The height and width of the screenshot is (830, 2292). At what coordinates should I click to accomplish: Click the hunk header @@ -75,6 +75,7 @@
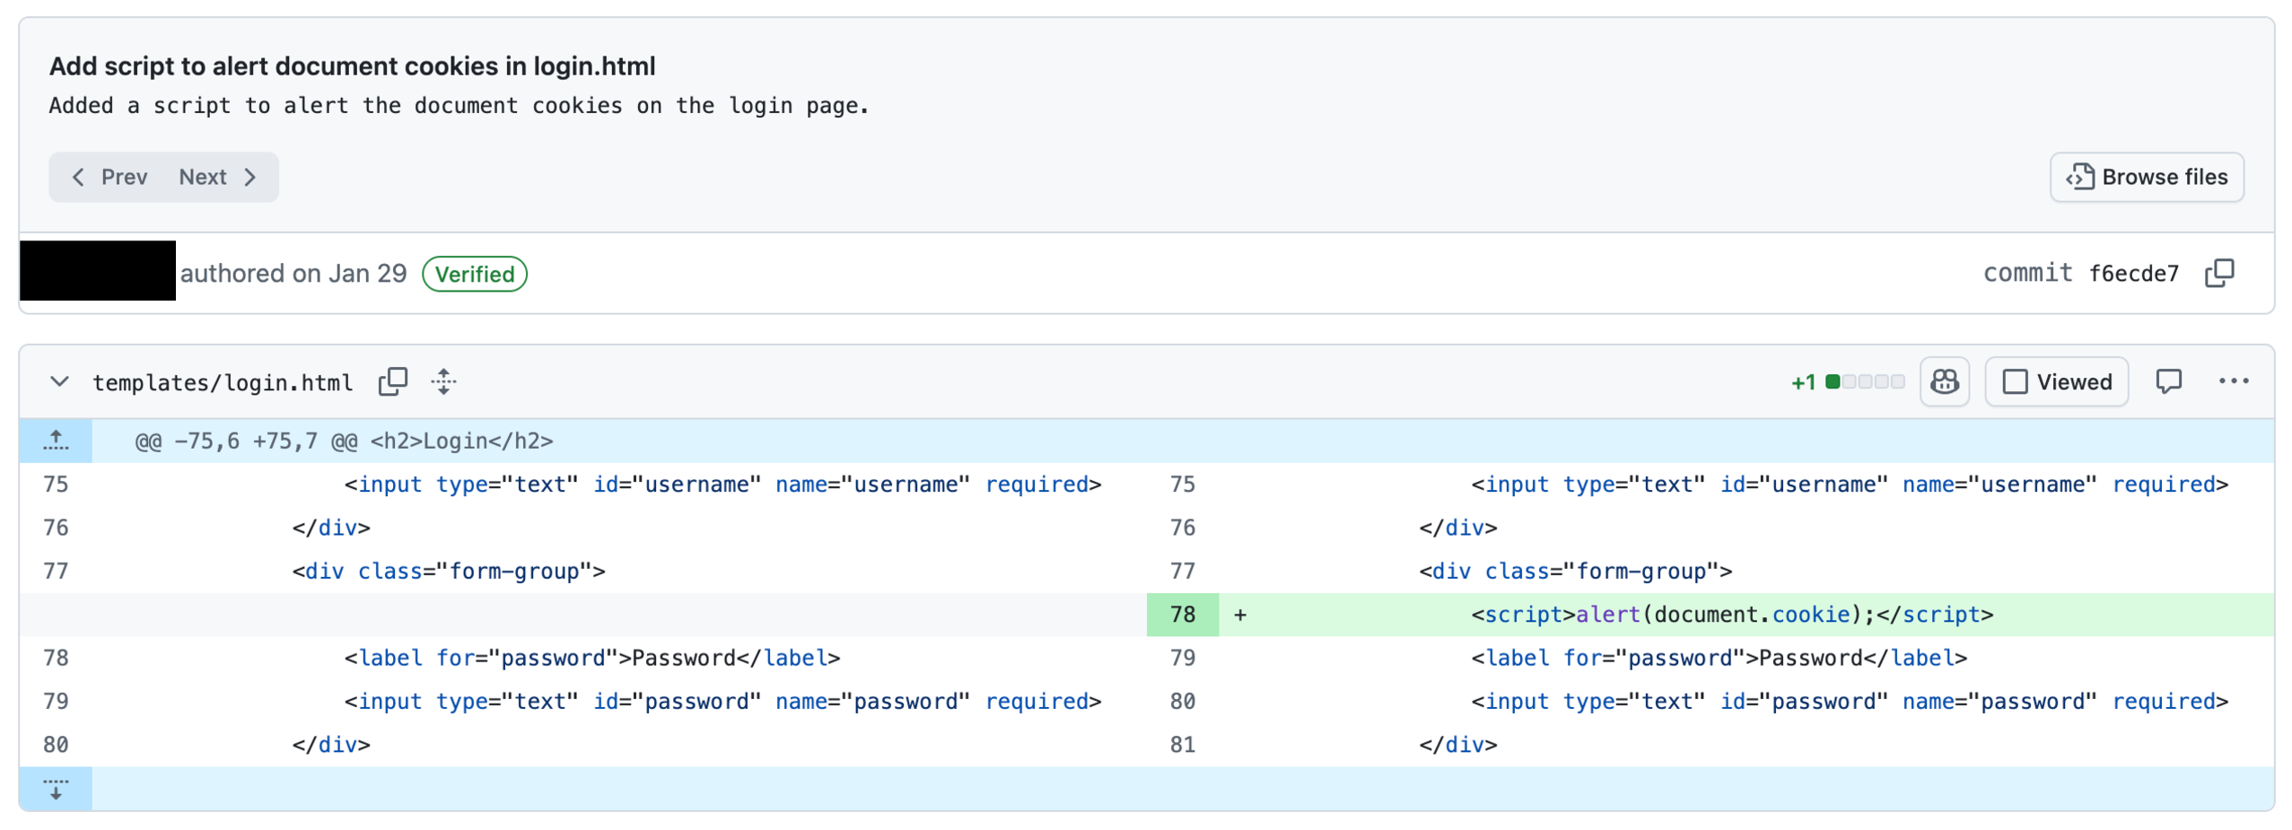pyautogui.click(x=344, y=441)
